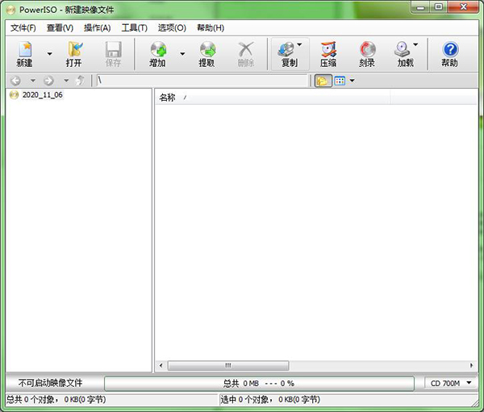Open the view mode dropdown arrow

click(x=353, y=81)
